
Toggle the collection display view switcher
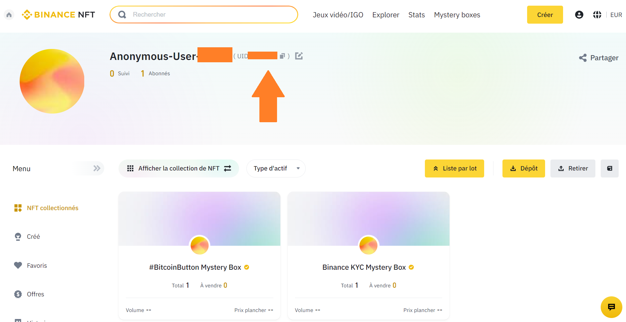[x=228, y=168]
